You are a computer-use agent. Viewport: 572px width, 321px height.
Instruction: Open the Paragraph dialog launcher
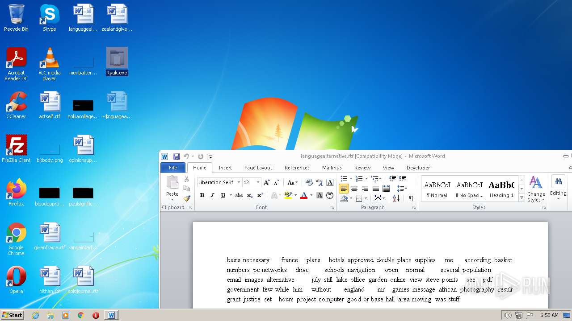414,208
